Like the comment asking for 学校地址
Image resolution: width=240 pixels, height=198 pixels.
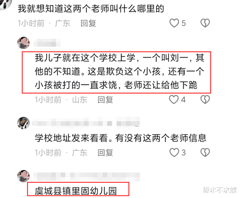(x=174, y=152)
